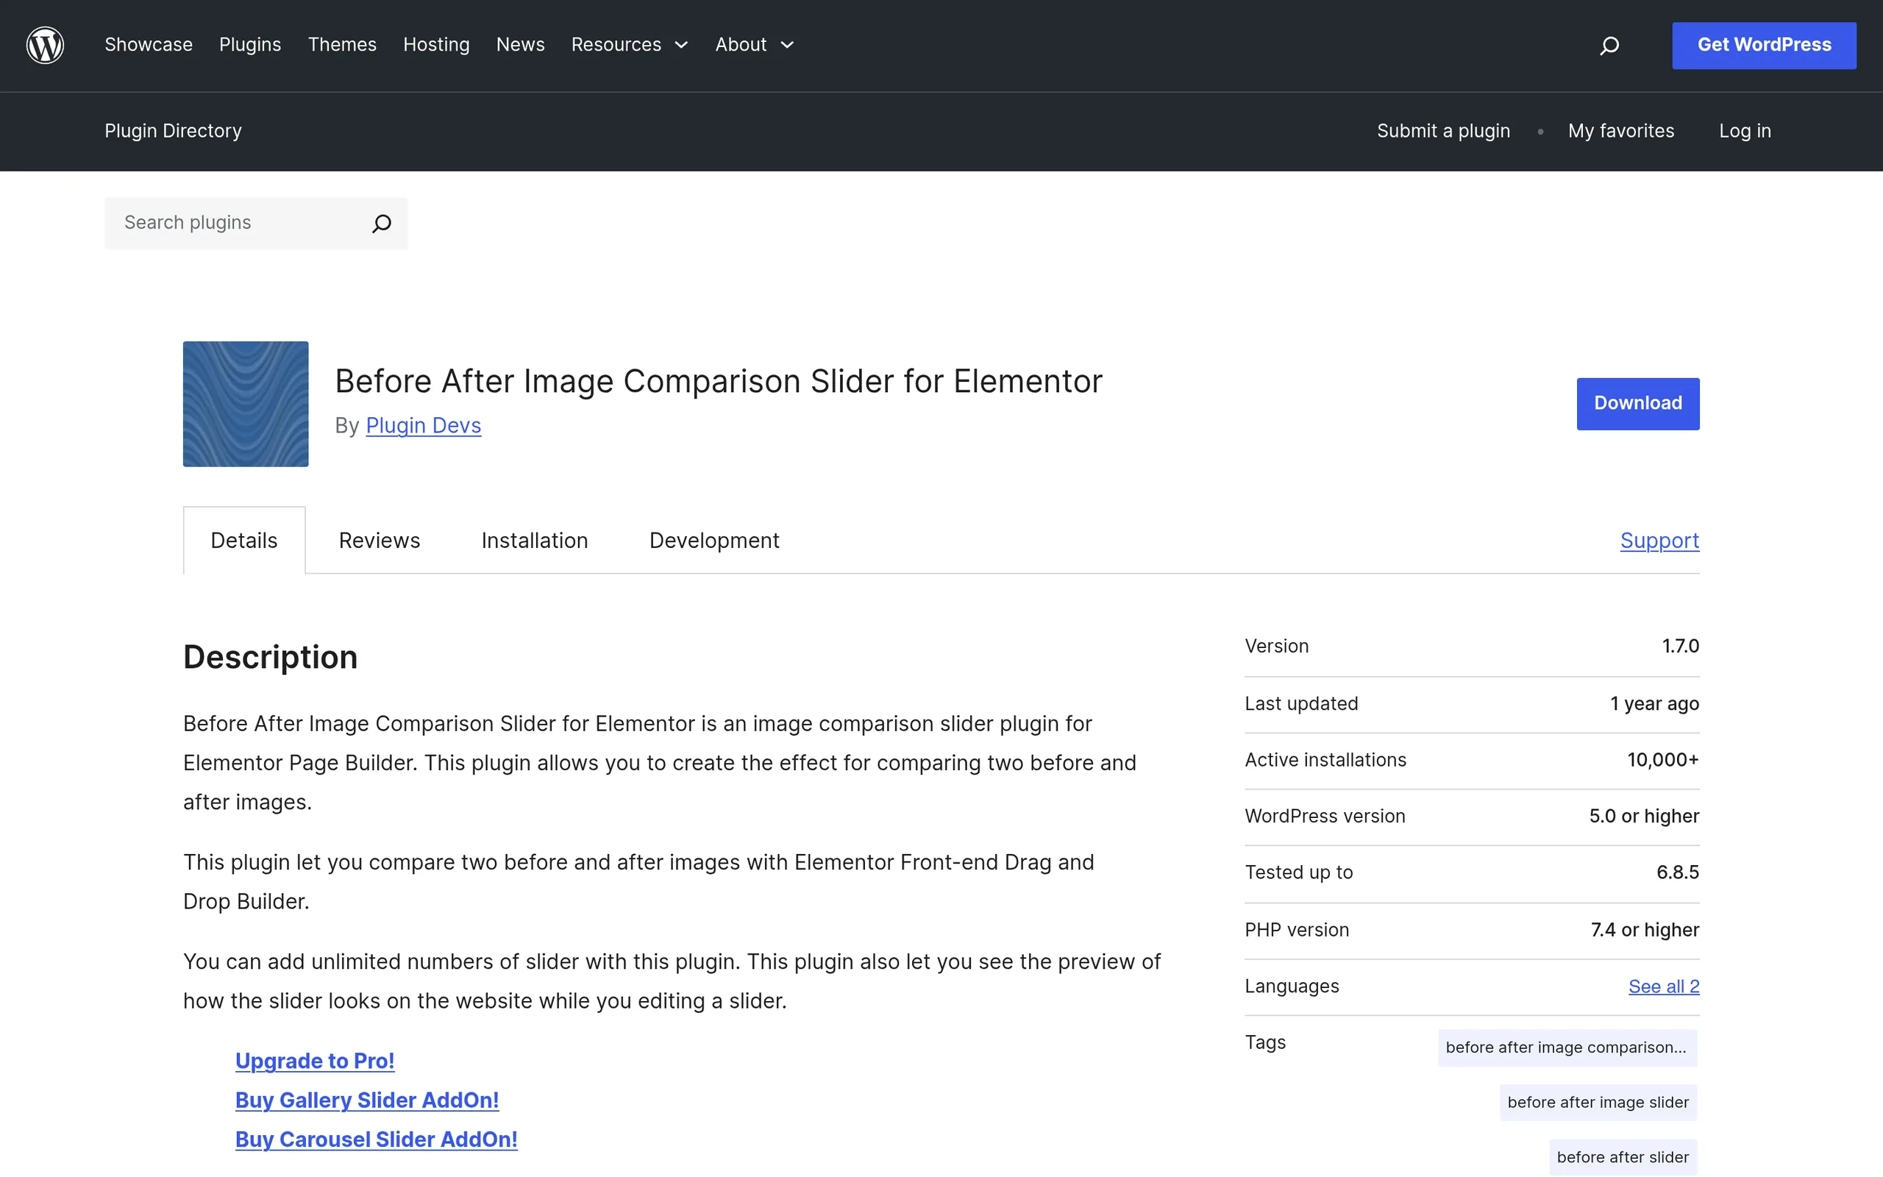This screenshot has height=1177, width=1883.
Task: Click the Download button
Action: point(1638,403)
